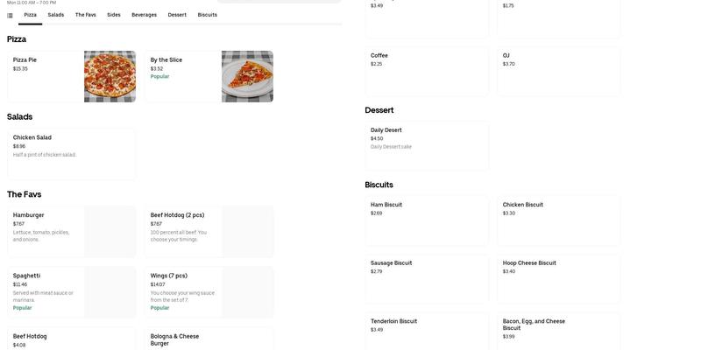Choose the Hoop Cheese Biscuit

pyautogui.click(x=558, y=278)
